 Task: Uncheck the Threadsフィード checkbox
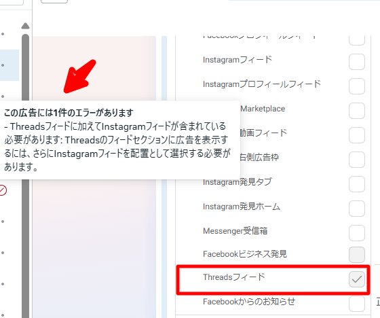(357, 279)
